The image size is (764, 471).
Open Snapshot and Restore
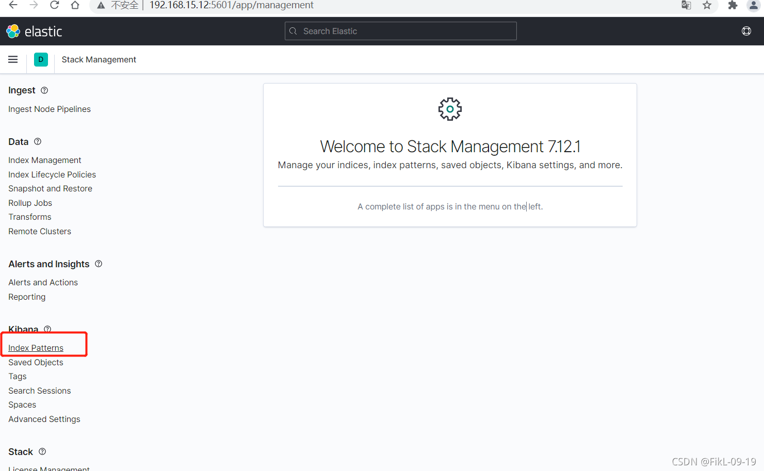point(50,188)
